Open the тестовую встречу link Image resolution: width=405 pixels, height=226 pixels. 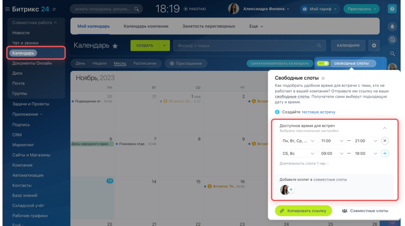coord(318,112)
